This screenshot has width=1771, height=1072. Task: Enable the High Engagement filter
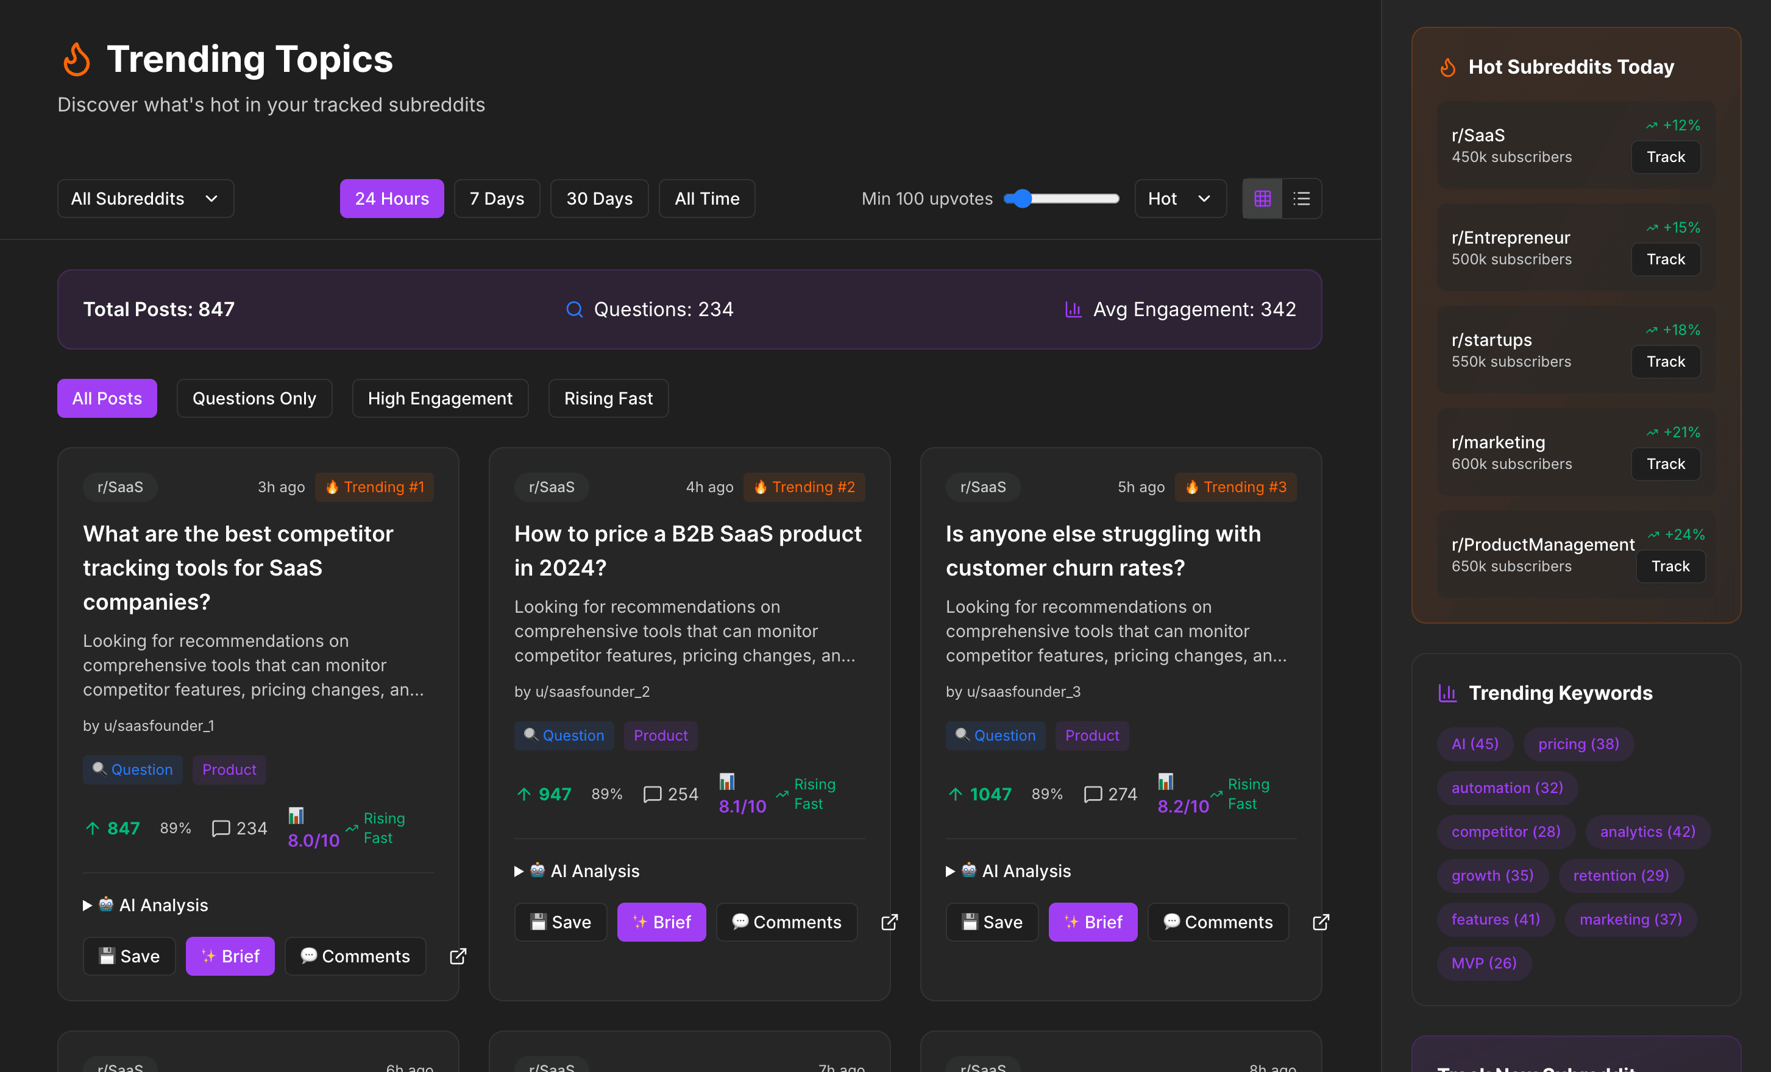point(440,398)
